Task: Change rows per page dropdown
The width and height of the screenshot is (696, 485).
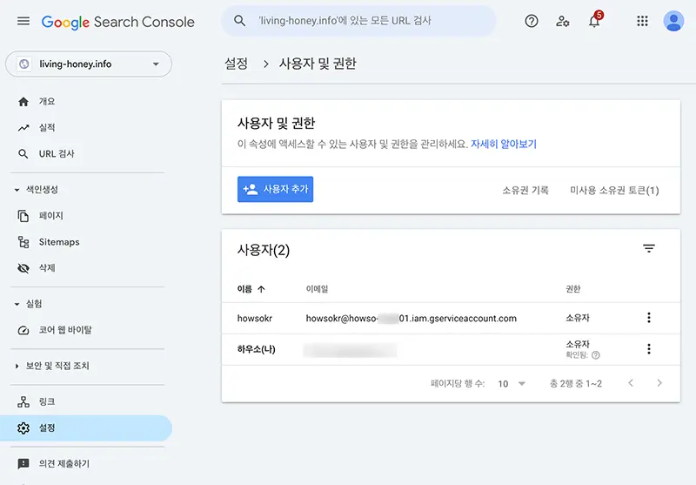Action: (512, 383)
